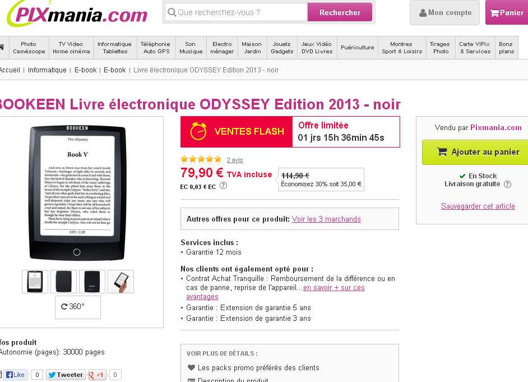Open the Bons plans menu

[506, 48]
